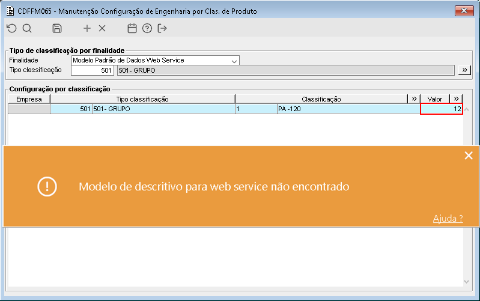This screenshot has height=301, width=480.
Task: Click the 'PA -120' cell
Action: 348,109
